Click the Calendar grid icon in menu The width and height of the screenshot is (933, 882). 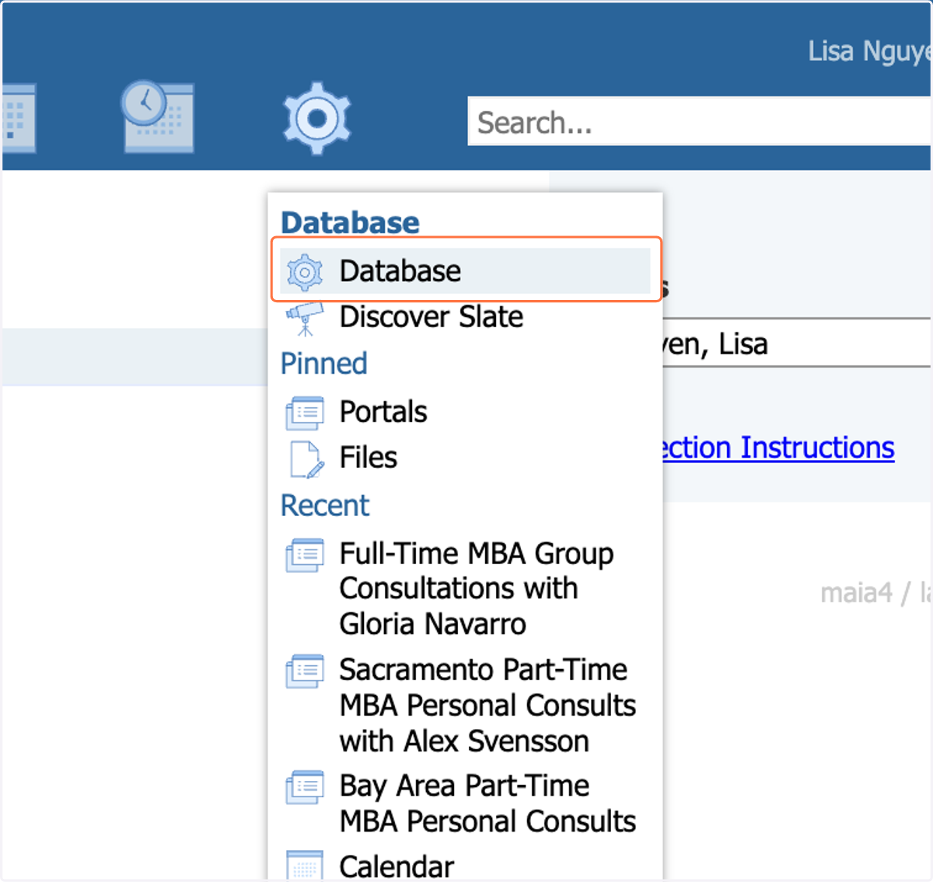pyautogui.click(x=305, y=865)
